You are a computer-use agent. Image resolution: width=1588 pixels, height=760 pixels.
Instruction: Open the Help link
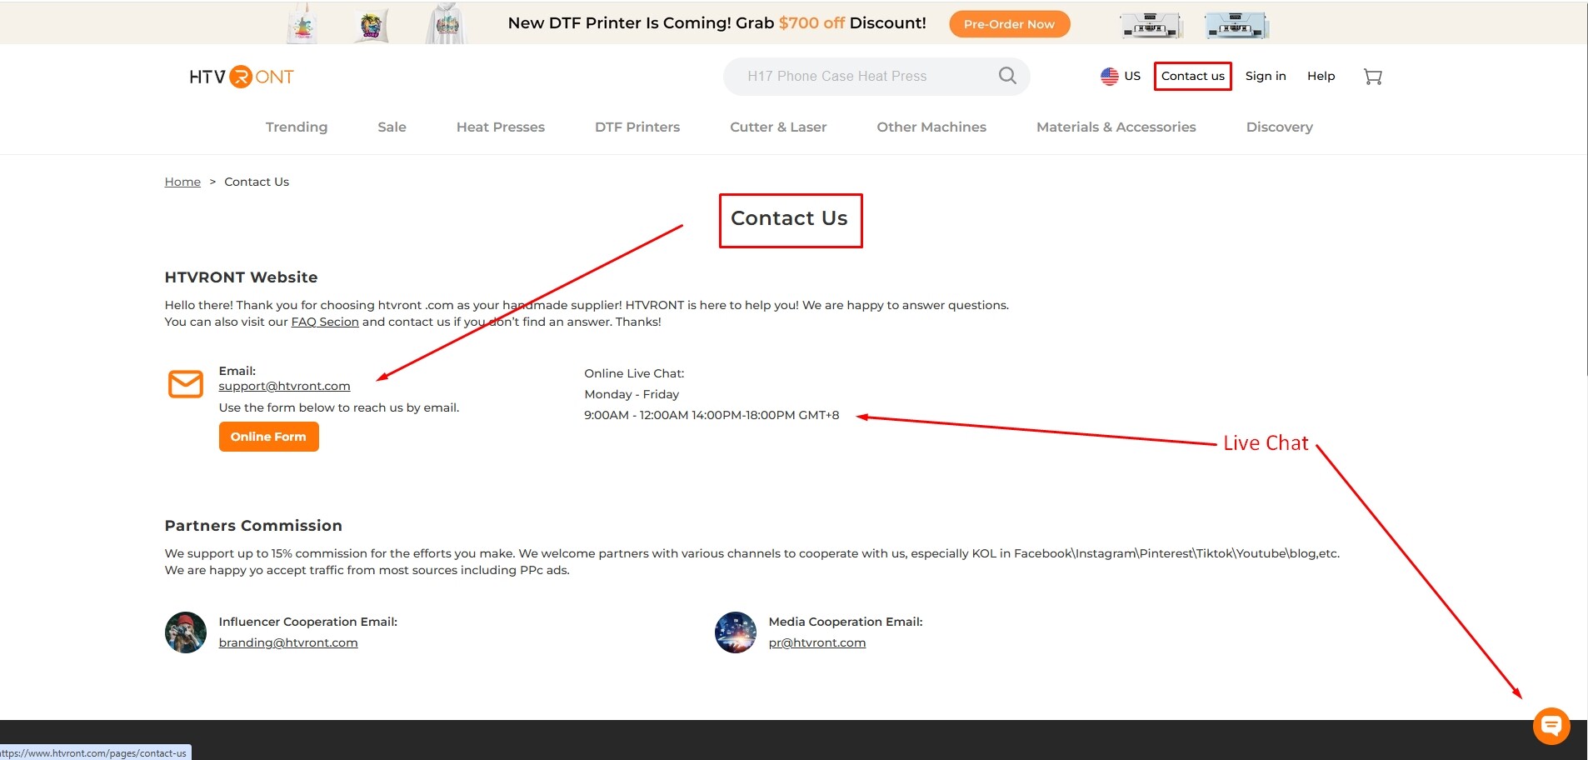point(1321,76)
